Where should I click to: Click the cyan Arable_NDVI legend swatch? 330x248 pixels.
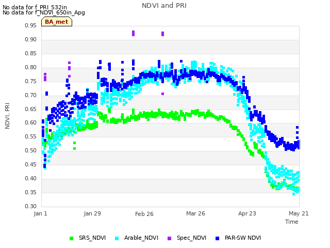point(117,238)
